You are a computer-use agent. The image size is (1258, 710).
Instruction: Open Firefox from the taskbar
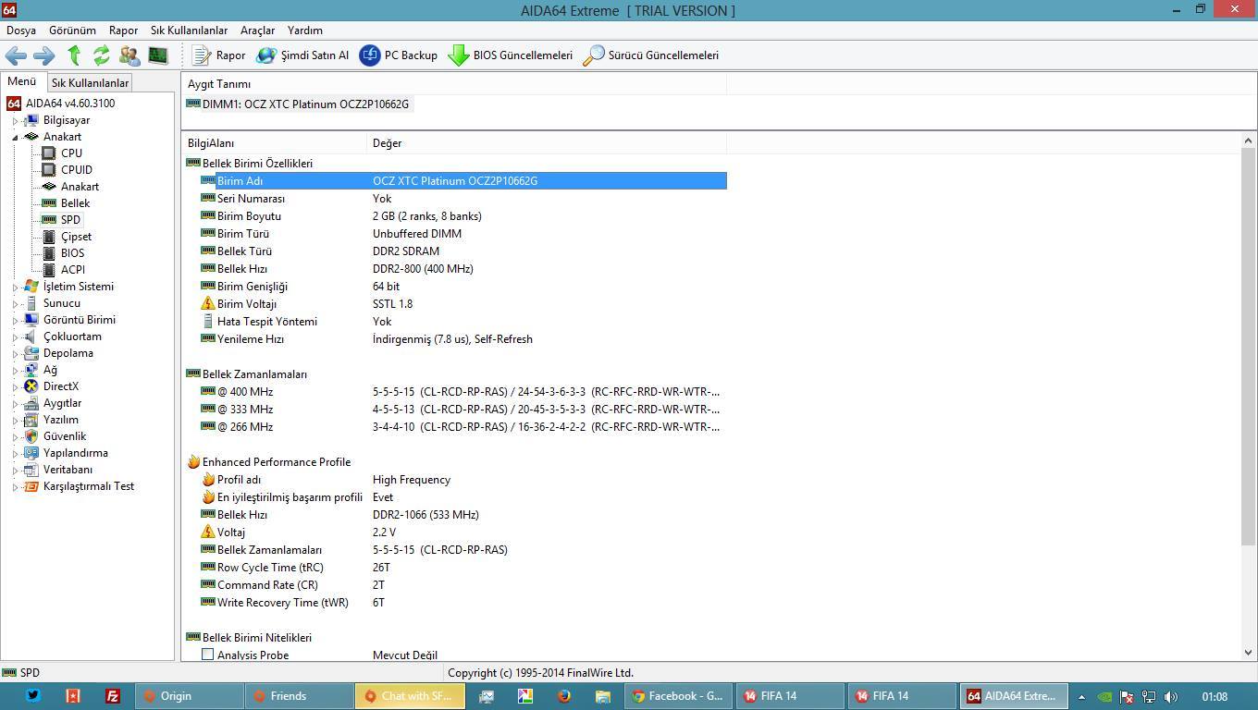click(x=563, y=696)
